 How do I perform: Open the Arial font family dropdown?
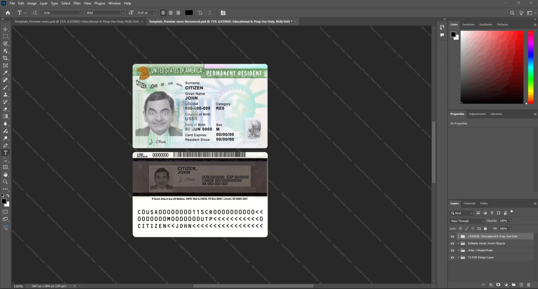pos(63,13)
